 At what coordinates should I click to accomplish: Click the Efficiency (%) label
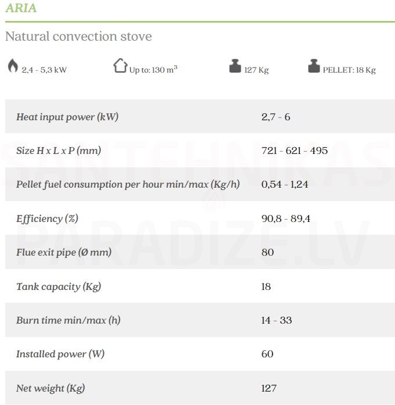pos(47,218)
